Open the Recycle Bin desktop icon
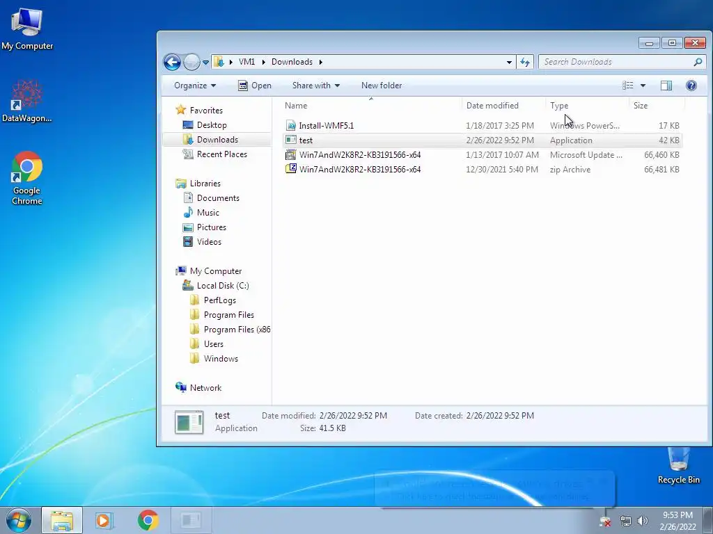Image resolution: width=713 pixels, height=534 pixels. pos(678,465)
